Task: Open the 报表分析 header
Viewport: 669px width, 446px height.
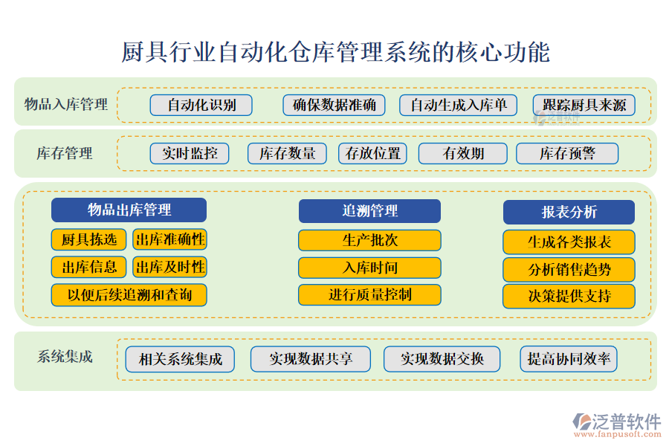Action: [x=569, y=212]
